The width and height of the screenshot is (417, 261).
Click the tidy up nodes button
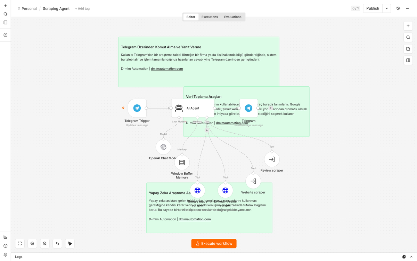click(70, 244)
